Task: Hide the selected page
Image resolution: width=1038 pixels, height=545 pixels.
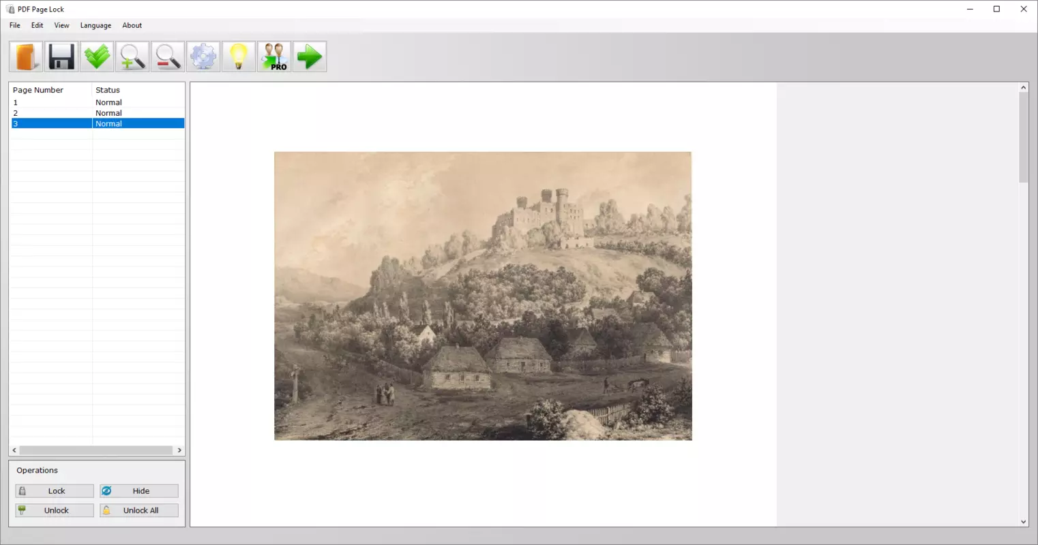Action: [139, 491]
